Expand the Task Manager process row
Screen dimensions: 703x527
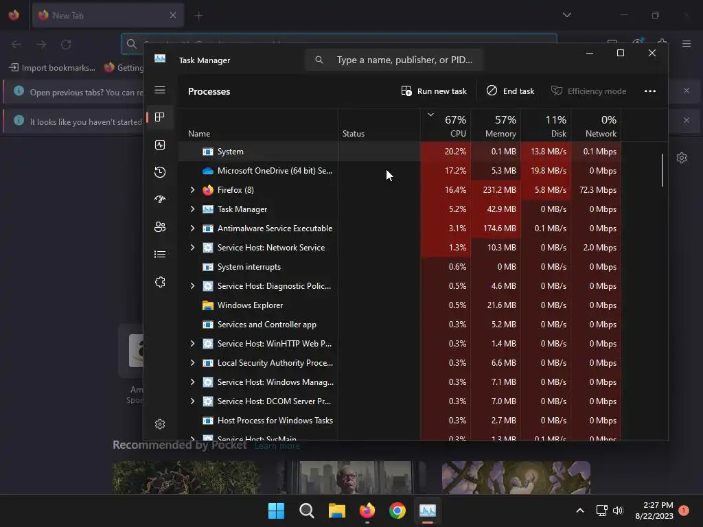point(192,209)
